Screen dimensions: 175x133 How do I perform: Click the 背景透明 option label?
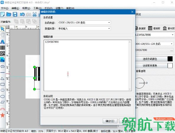pos(141,71)
